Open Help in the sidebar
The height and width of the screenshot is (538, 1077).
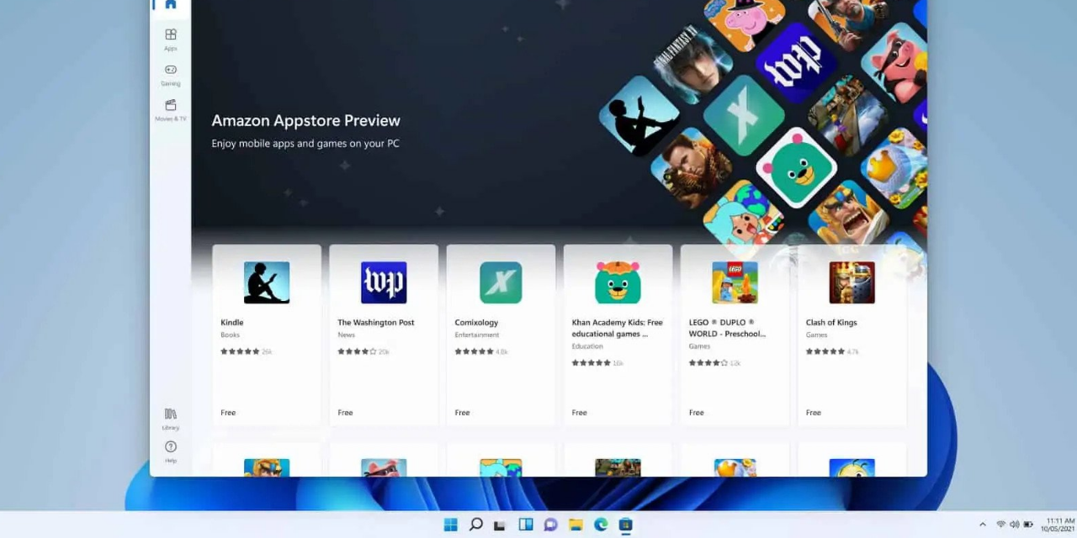(x=171, y=452)
